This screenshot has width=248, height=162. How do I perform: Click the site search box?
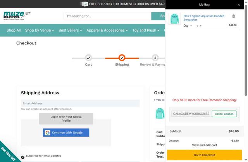tap(107, 16)
